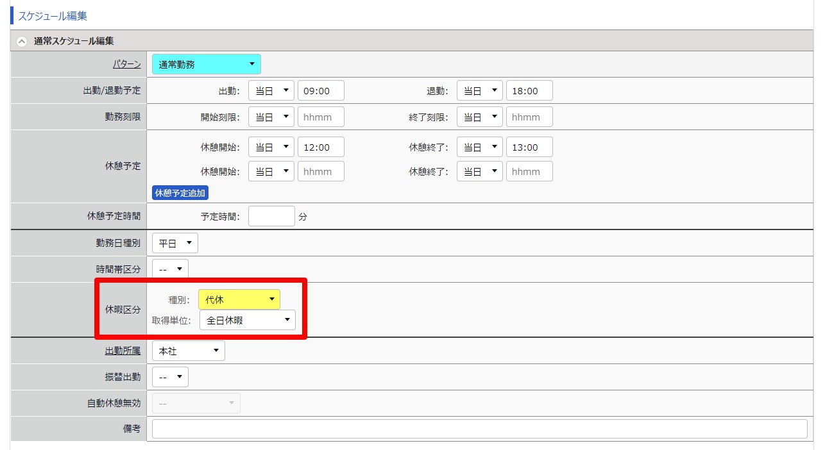
Task: Open the 通常勤務 pattern dropdown
Action: 207,64
